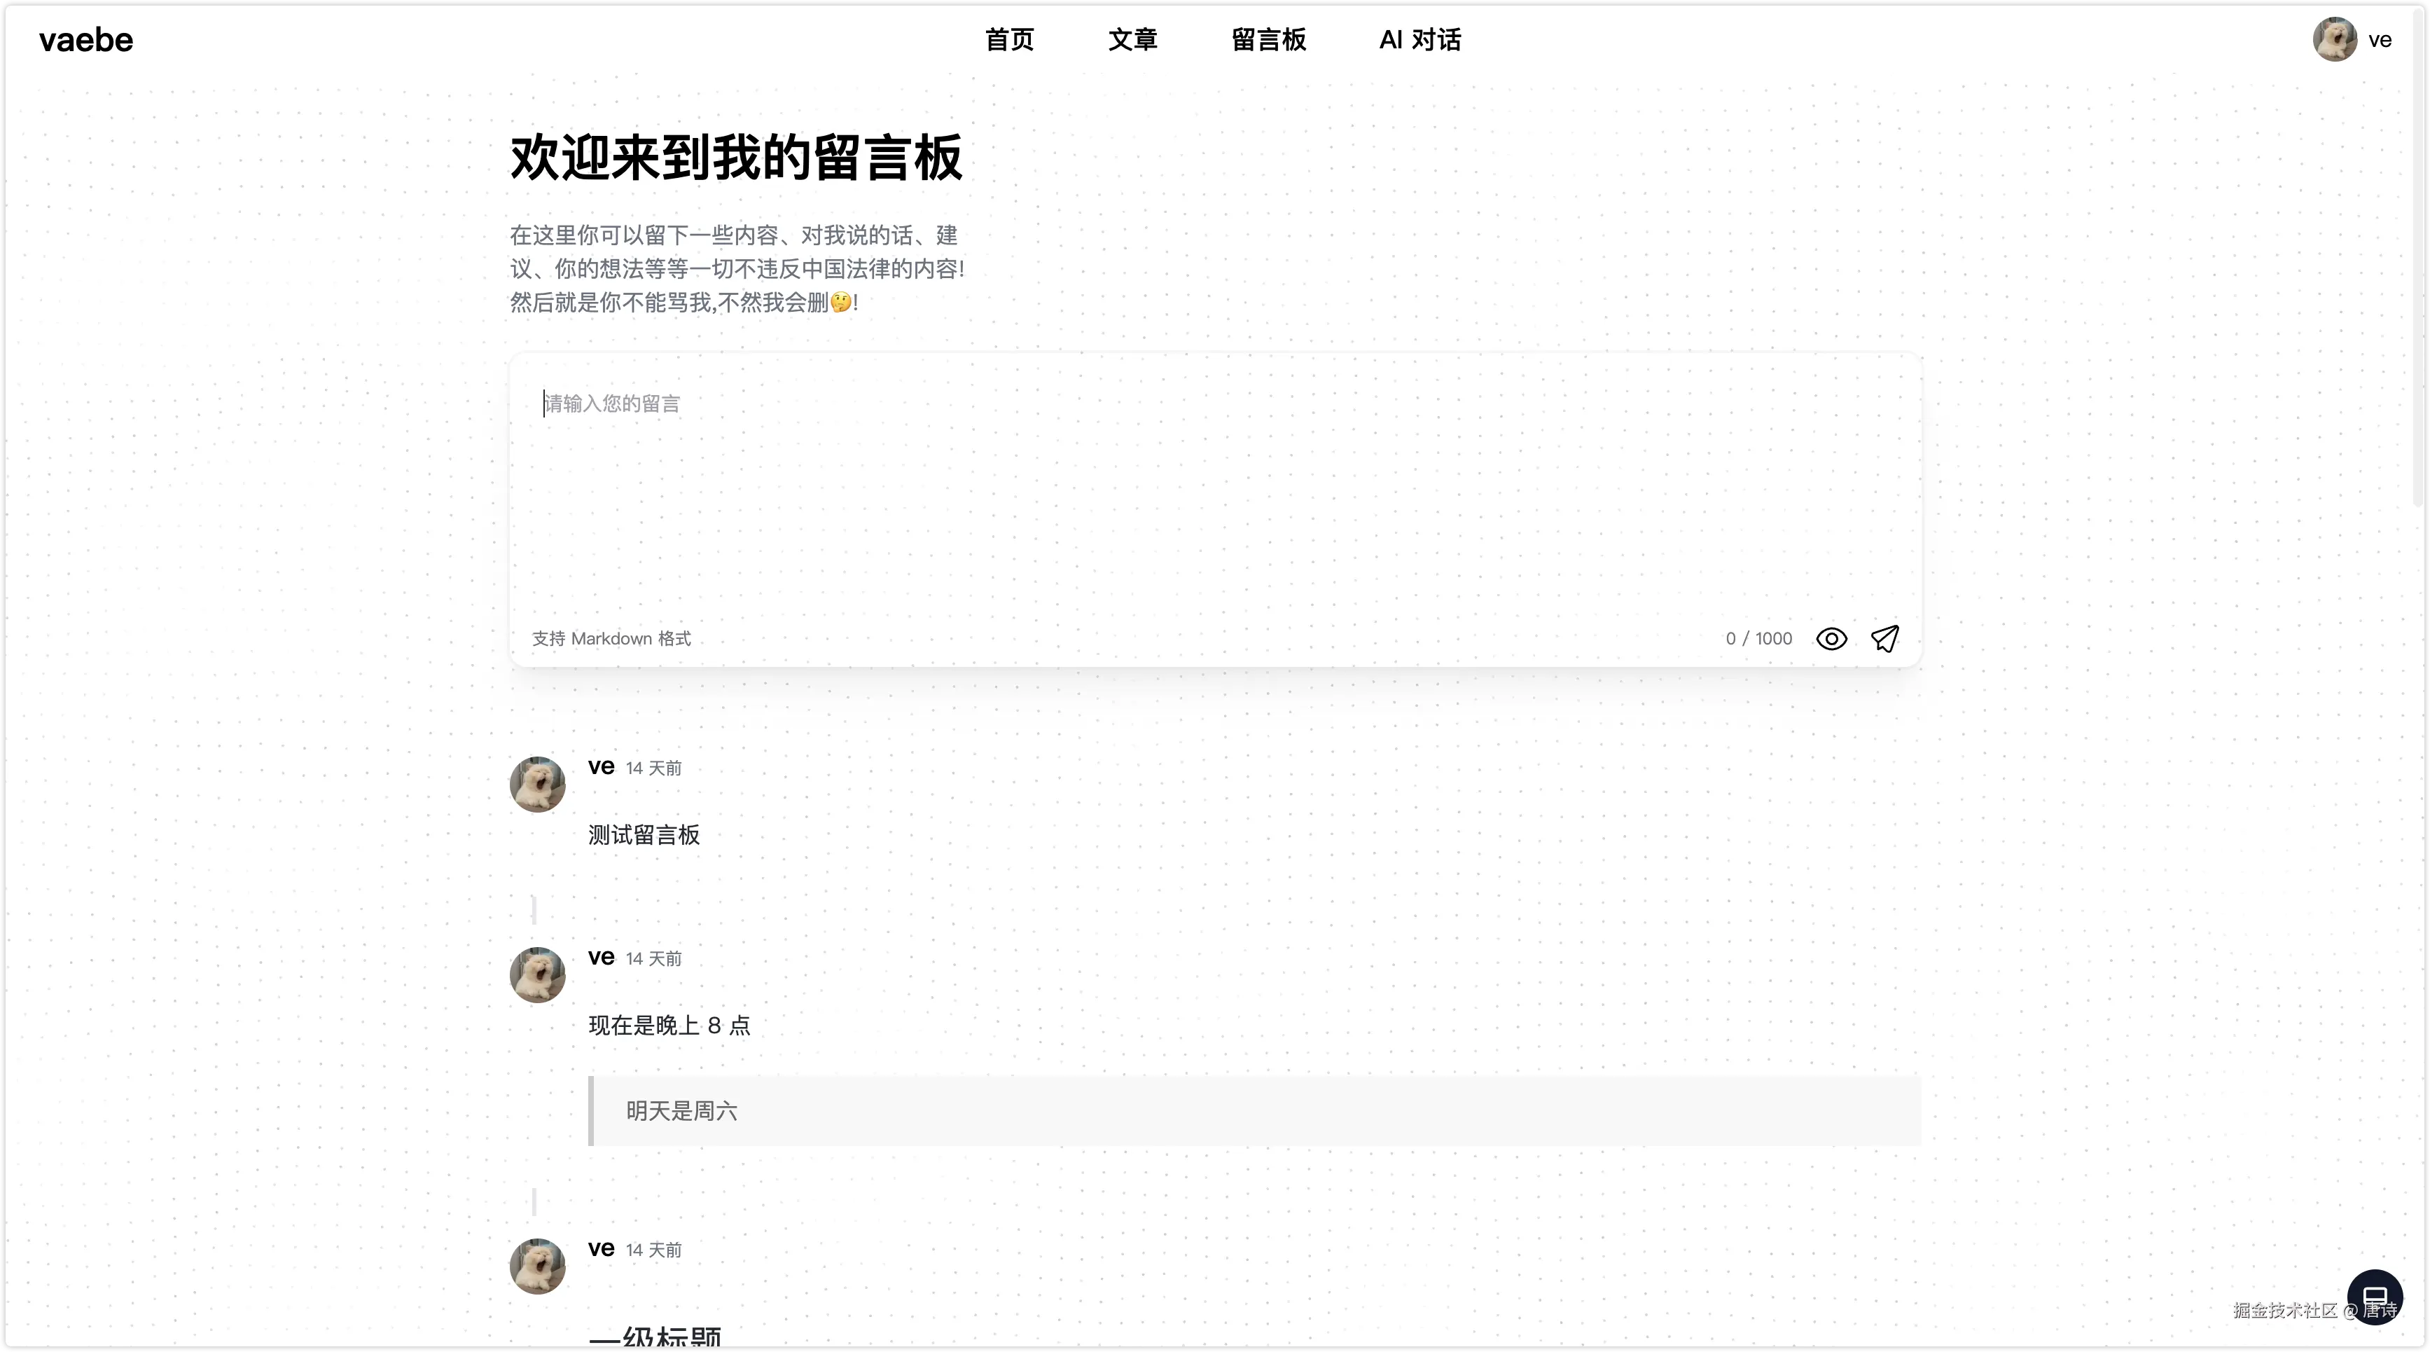Screen dimensions: 2430x1352
Task: Click author name ve on 现在是晚上 8 点 comment
Action: point(601,957)
